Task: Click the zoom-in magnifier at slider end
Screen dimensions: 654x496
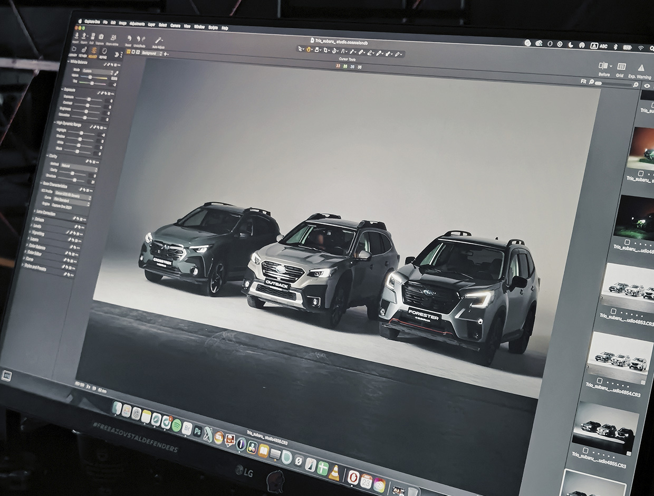Action: click(x=636, y=84)
